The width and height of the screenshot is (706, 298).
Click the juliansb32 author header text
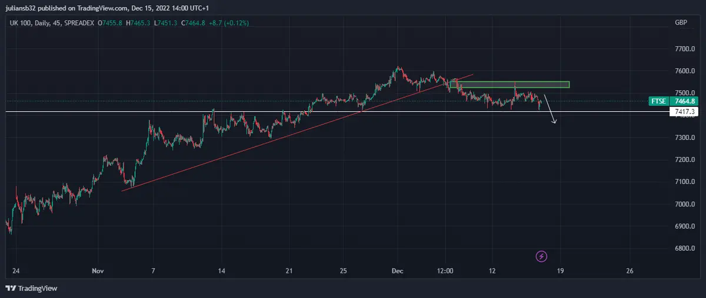(x=31, y=8)
